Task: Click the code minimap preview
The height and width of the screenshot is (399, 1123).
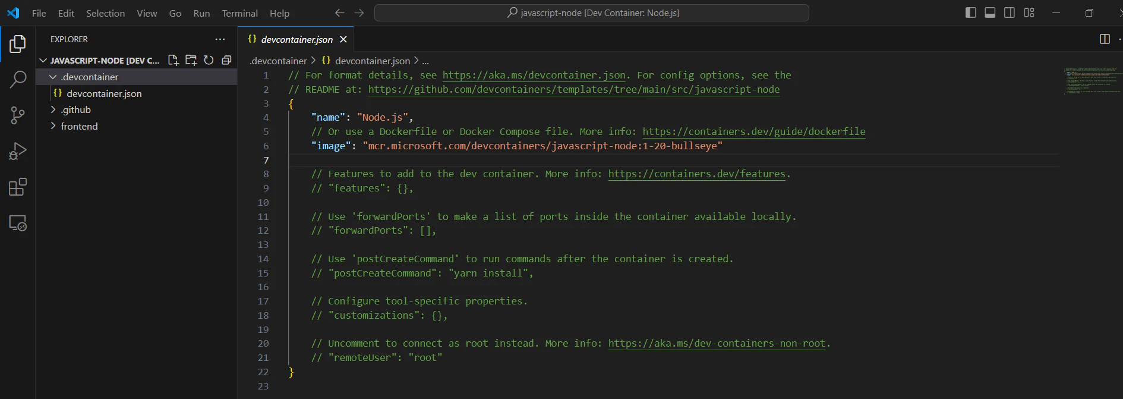Action: [1092, 81]
